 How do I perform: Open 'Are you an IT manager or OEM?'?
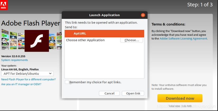tap(21, 84)
